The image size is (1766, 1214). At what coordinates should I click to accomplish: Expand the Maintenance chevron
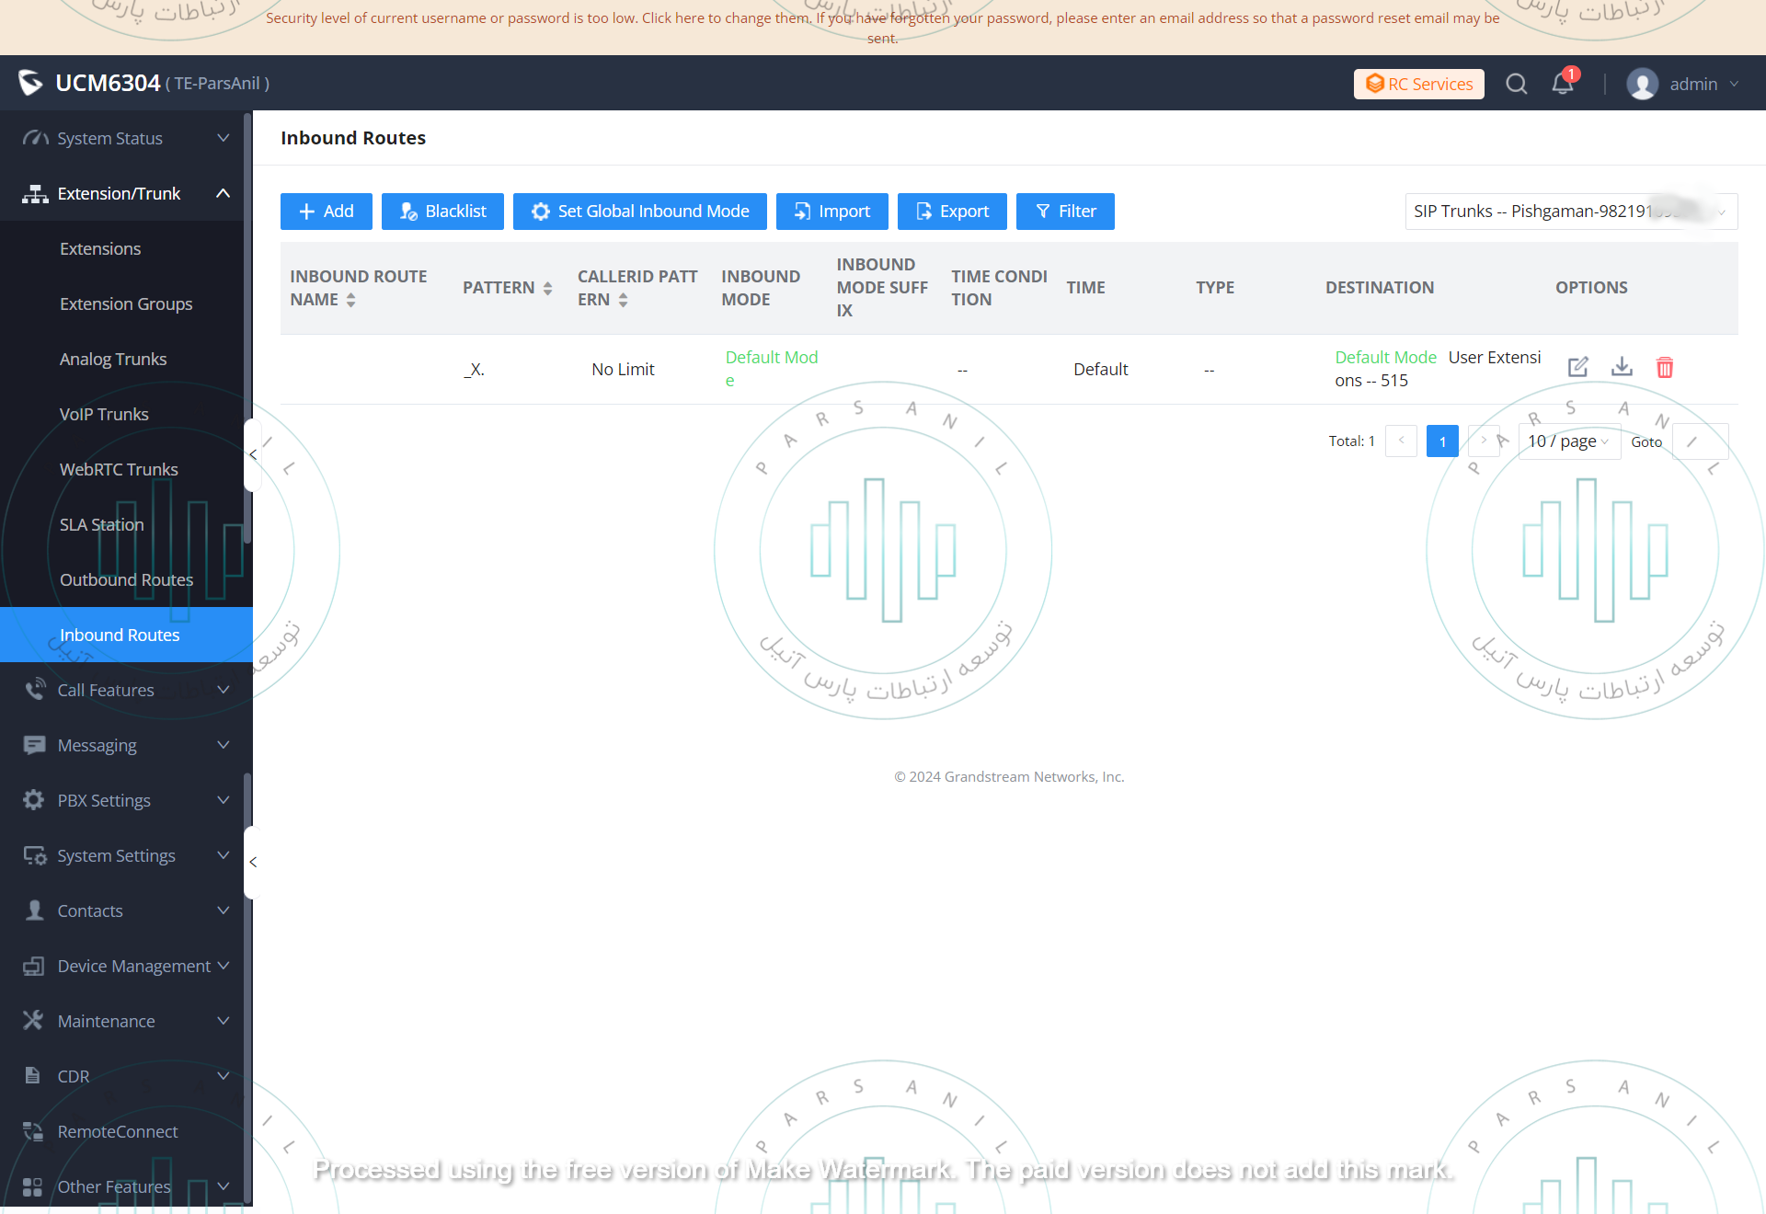[x=223, y=1021]
